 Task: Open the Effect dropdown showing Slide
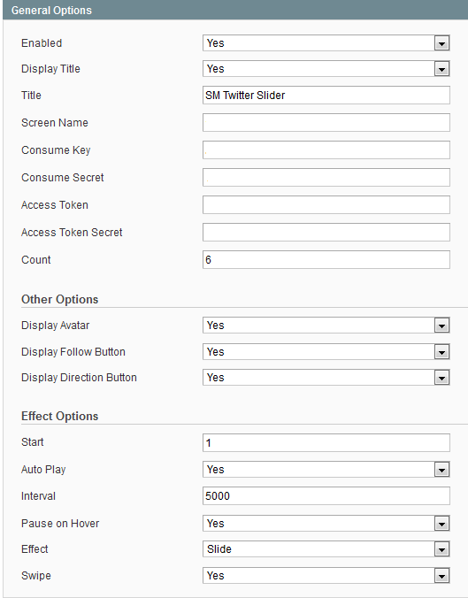click(326, 549)
